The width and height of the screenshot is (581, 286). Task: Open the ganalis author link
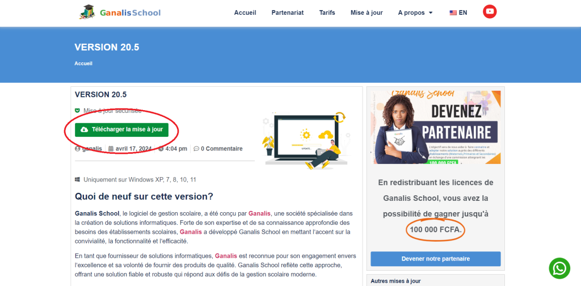92,149
